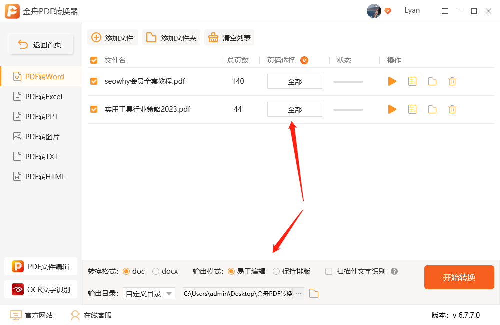This screenshot has height=325, width=500.
Task: Click the help question mark beside 扫描件文字识别
Action: pos(394,271)
